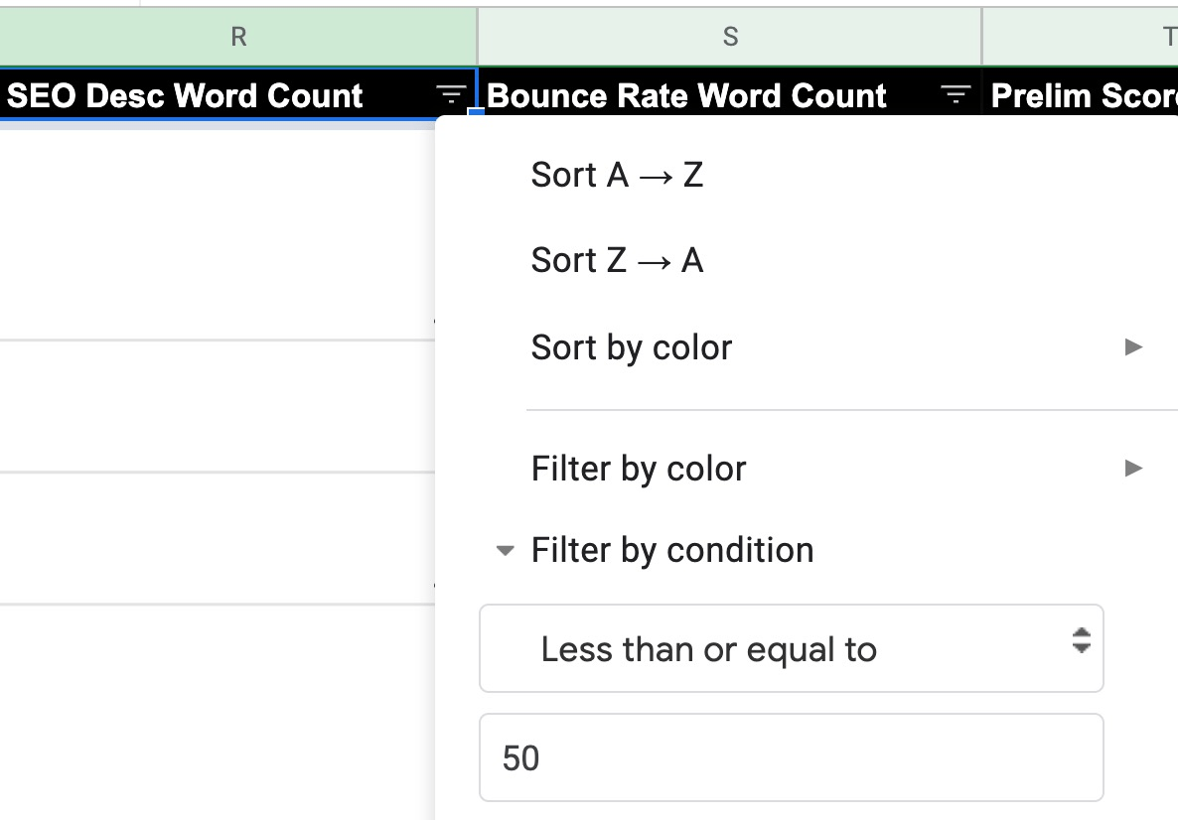Click the stepper arrows on the condition dropdown
The height and width of the screenshot is (820, 1178).
point(1080,648)
